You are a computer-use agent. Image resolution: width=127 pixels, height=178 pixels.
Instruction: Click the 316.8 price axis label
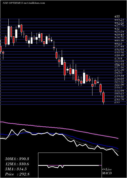pyautogui.click(x=118, y=88)
